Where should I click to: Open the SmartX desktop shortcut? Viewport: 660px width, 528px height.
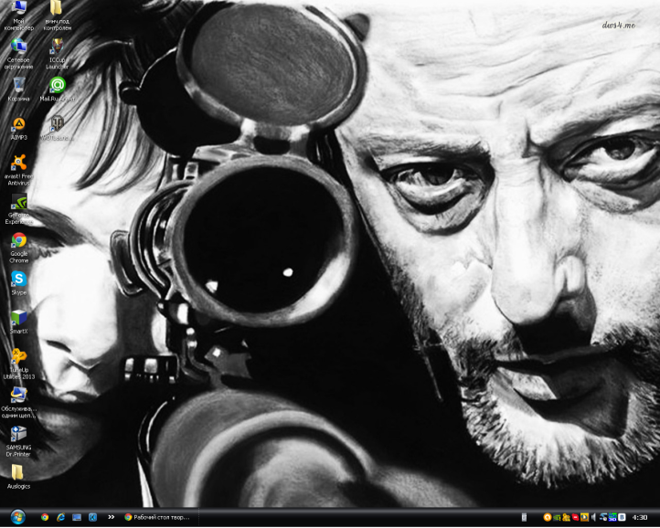(x=18, y=322)
